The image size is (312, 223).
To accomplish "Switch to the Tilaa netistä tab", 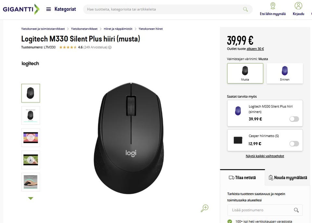I will (x=242, y=178).
